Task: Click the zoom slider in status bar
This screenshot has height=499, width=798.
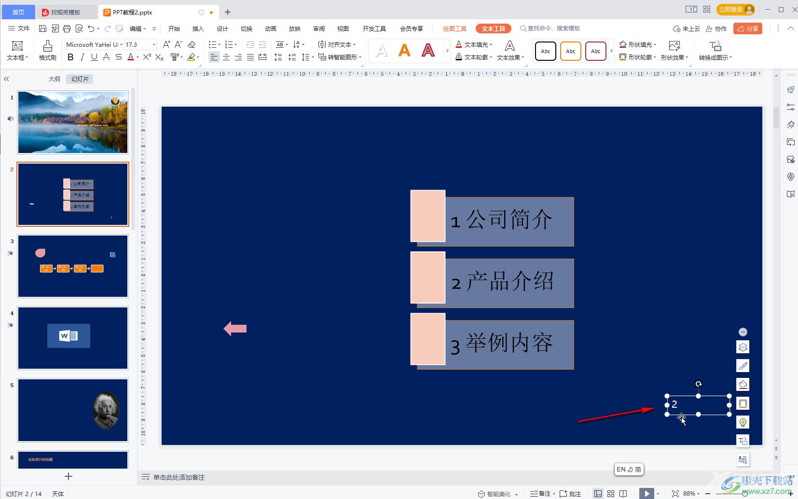Action: tap(745, 494)
